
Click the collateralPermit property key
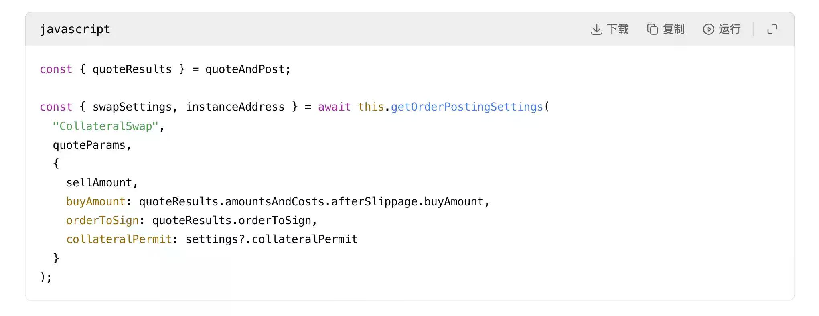click(119, 239)
